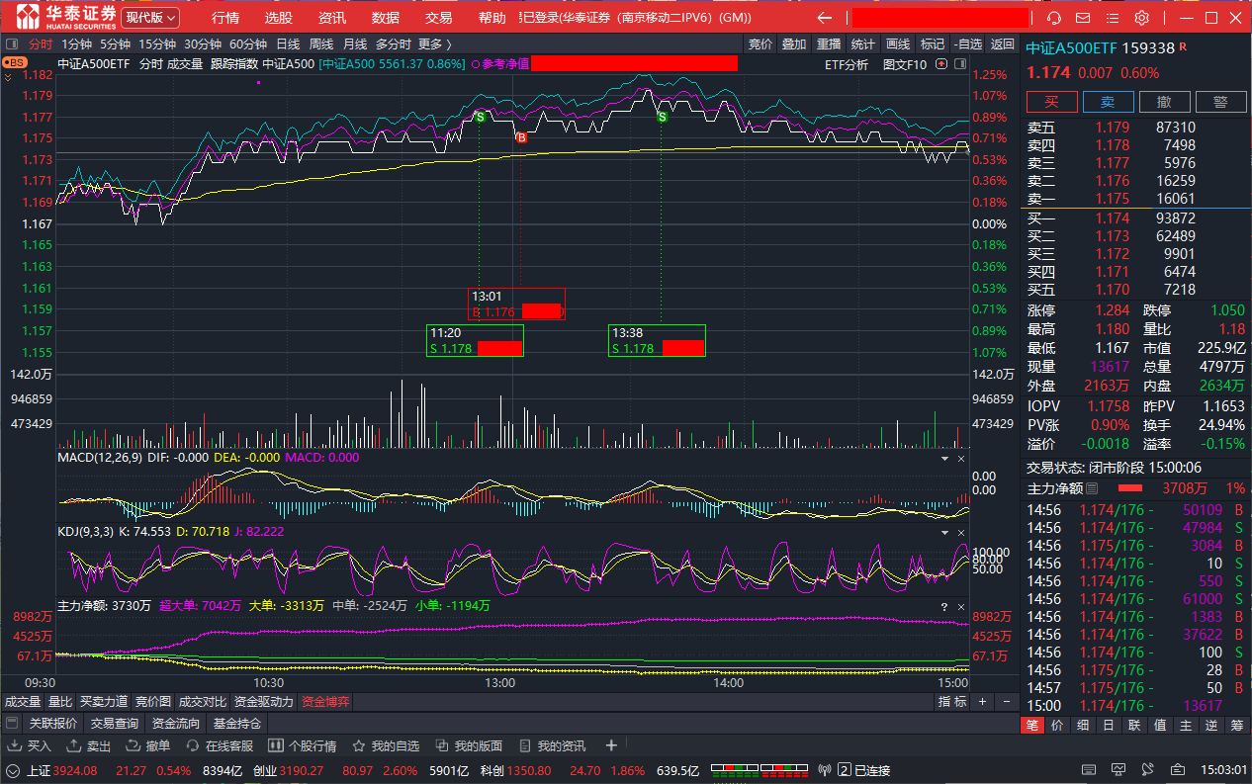The height and width of the screenshot is (784, 1252).
Task: Click plus icon to add toolbar shortcut
Action: point(611,745)
